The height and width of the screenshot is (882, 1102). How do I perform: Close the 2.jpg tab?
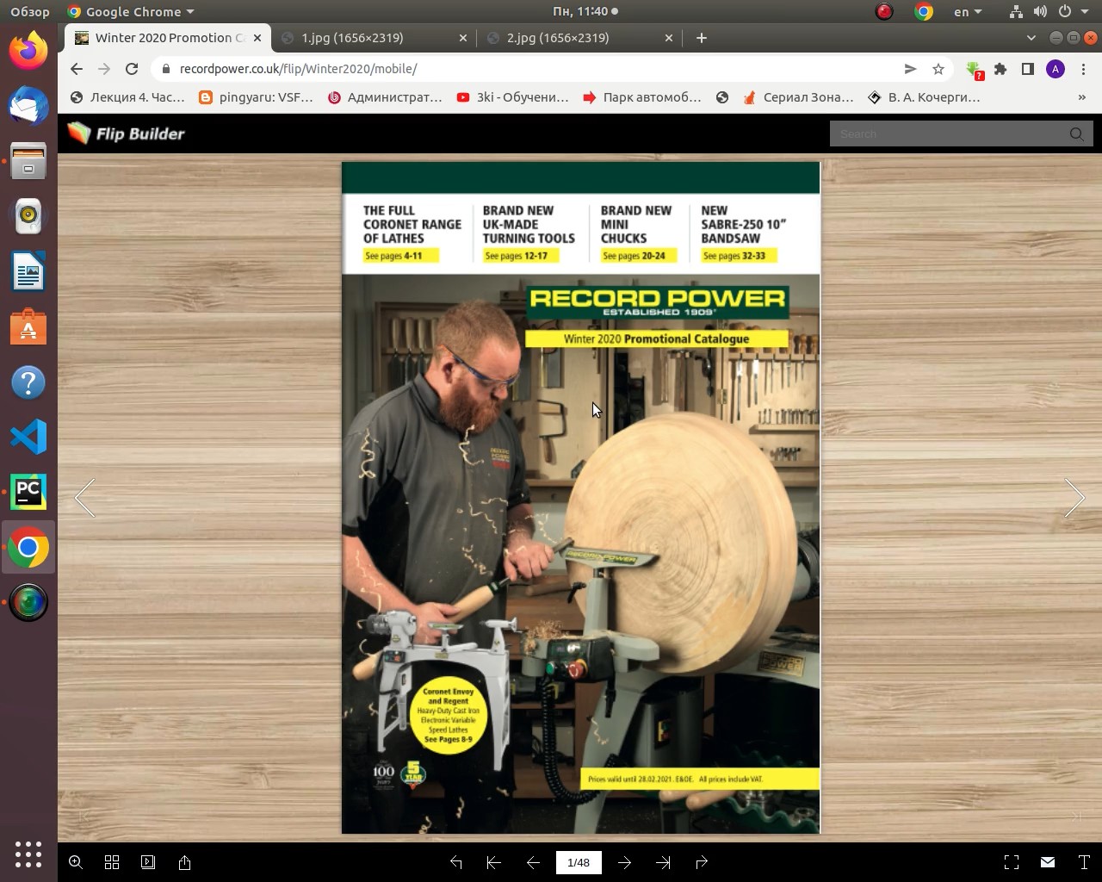point(669,38)
